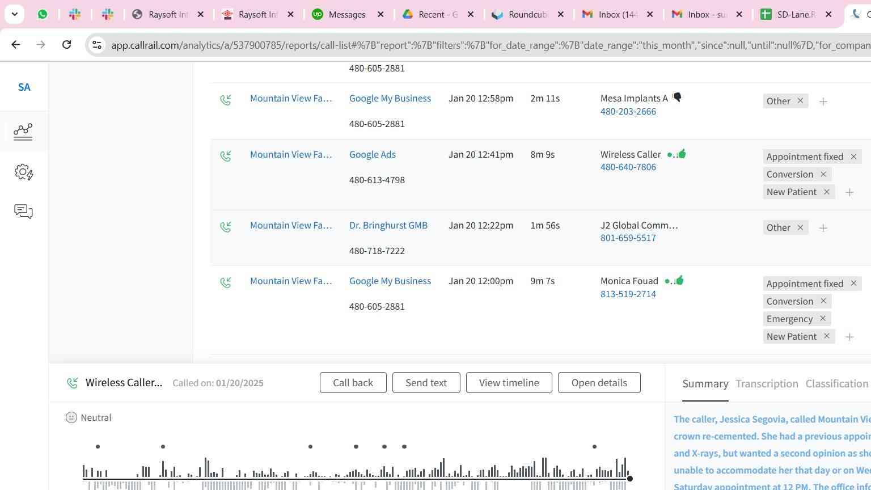Click the playhead at end of waveform
The height and width of the screenshot is (490, 871).
pos(629,479)
